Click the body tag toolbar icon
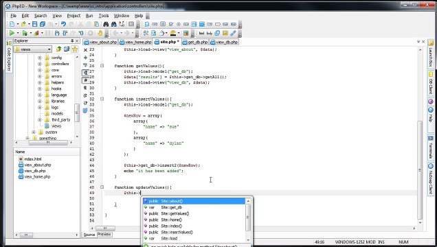 (210, 33)
